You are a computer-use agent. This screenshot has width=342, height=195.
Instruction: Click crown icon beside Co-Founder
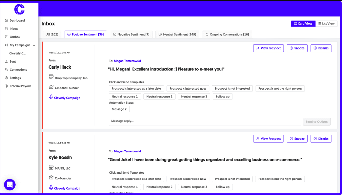tap(51, 177)
